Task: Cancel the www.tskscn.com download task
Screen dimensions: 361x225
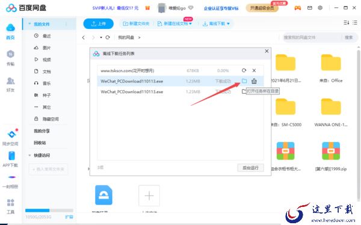Action: point(254,70)
